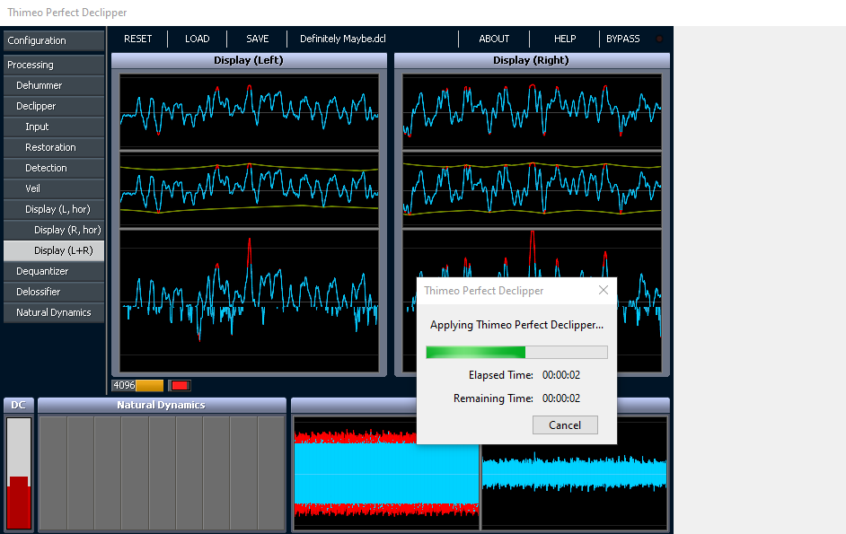Click the top waveform in Display (Right)
The width and height of the screenshot is (846, 534).
coord(532,111)
